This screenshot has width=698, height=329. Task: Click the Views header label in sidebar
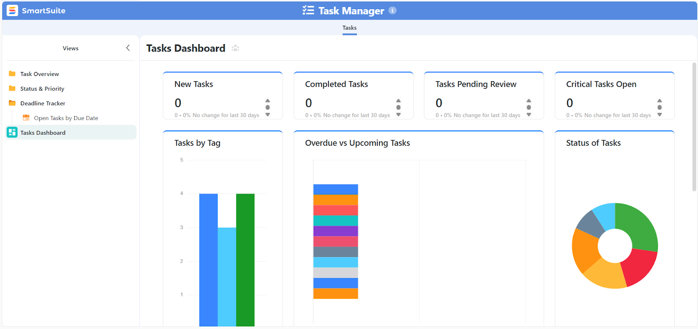(71, 48)
